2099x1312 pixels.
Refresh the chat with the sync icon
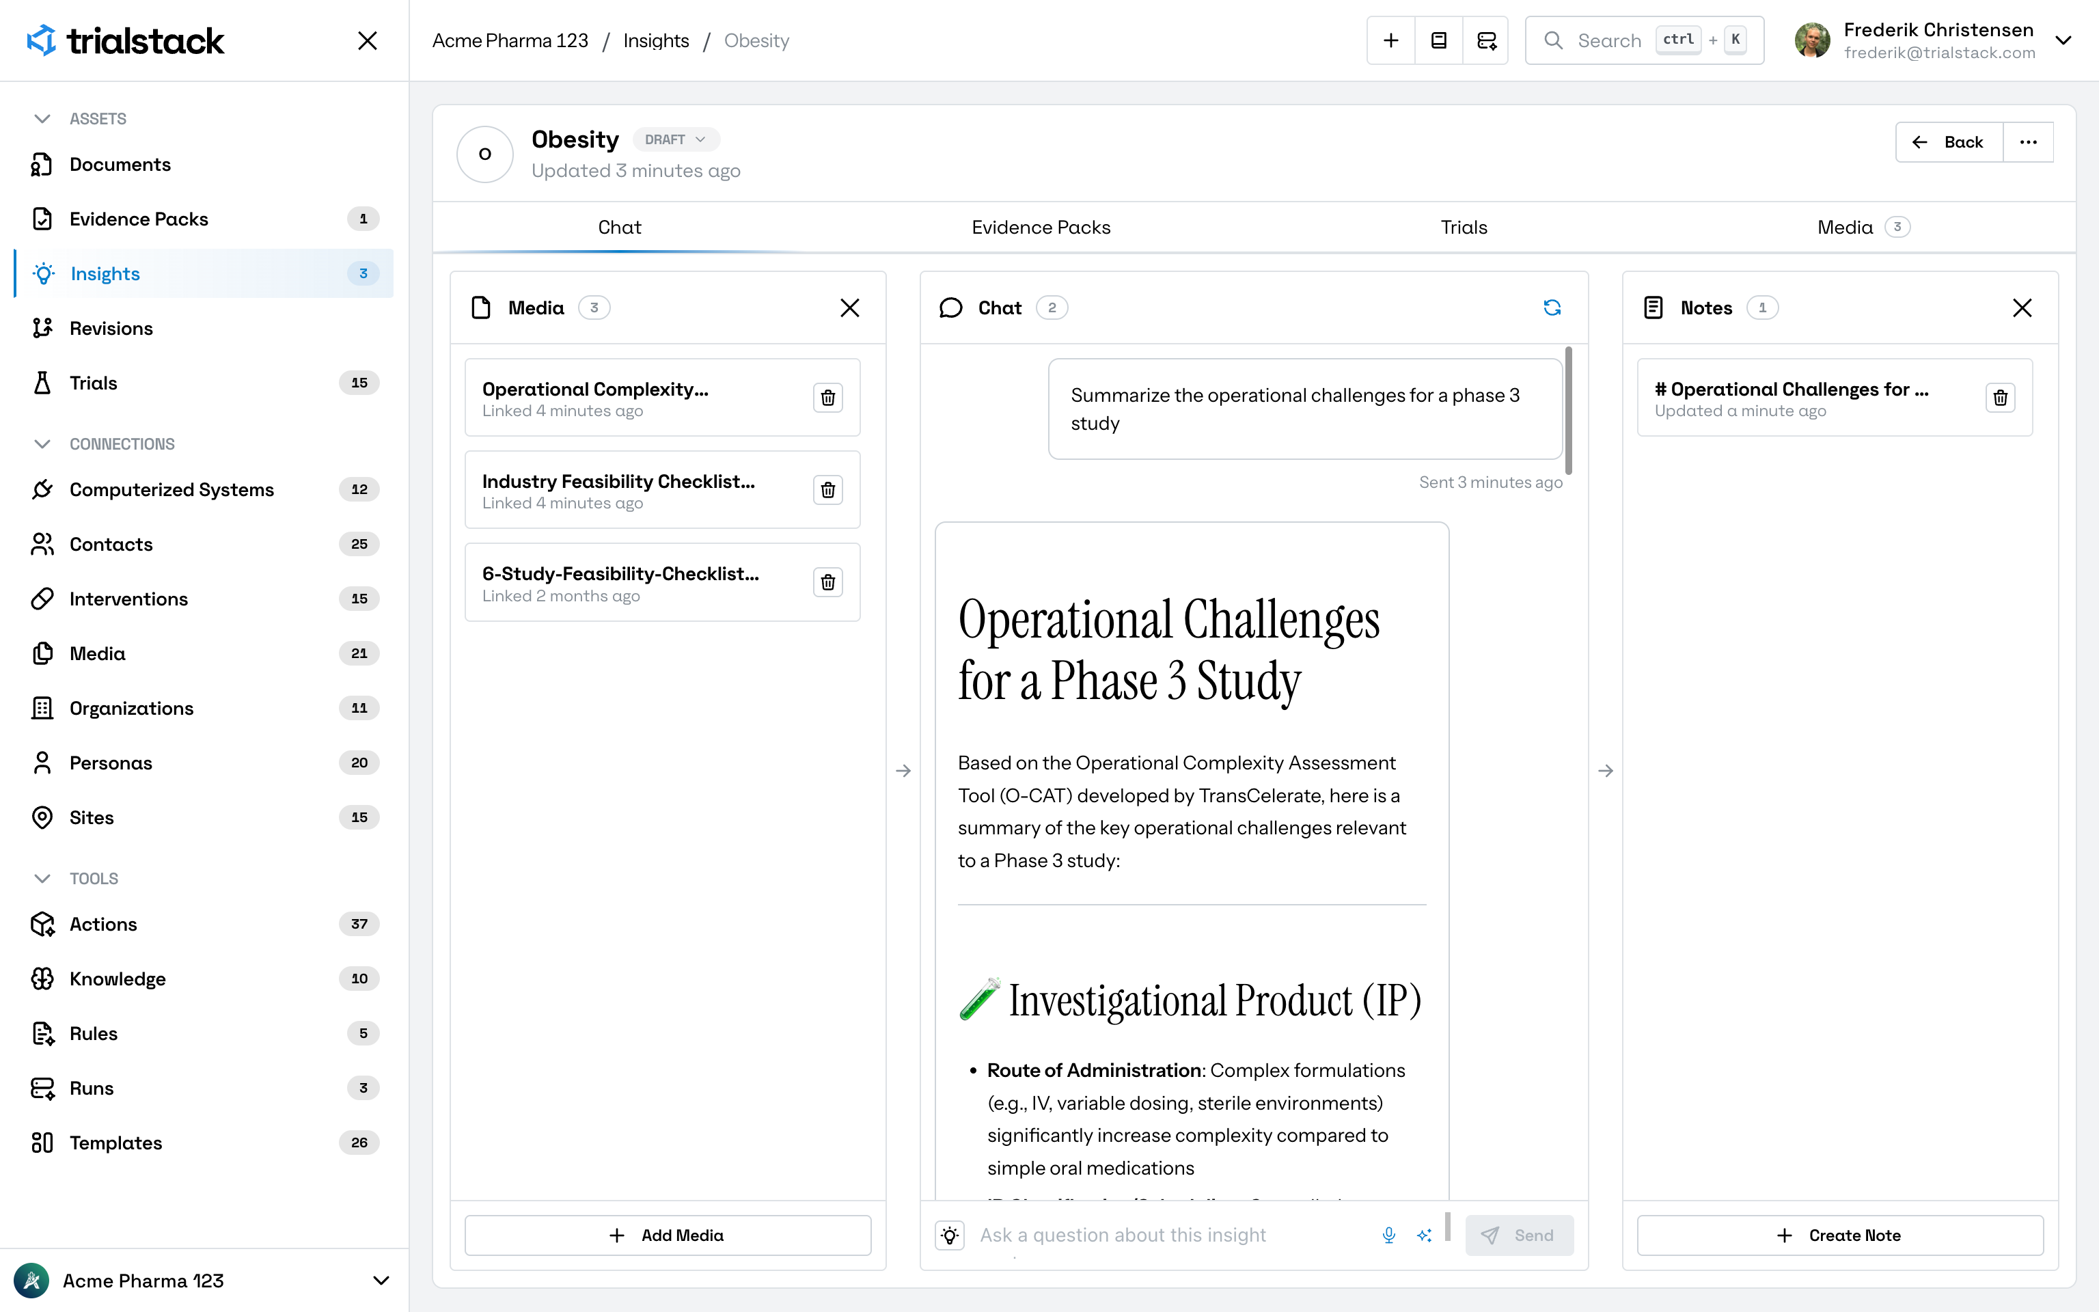(x=1552, y=308)
